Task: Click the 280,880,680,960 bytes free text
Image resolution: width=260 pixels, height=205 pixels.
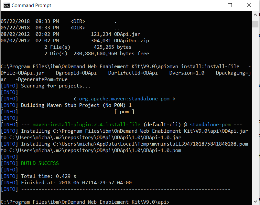Action: 111,54
